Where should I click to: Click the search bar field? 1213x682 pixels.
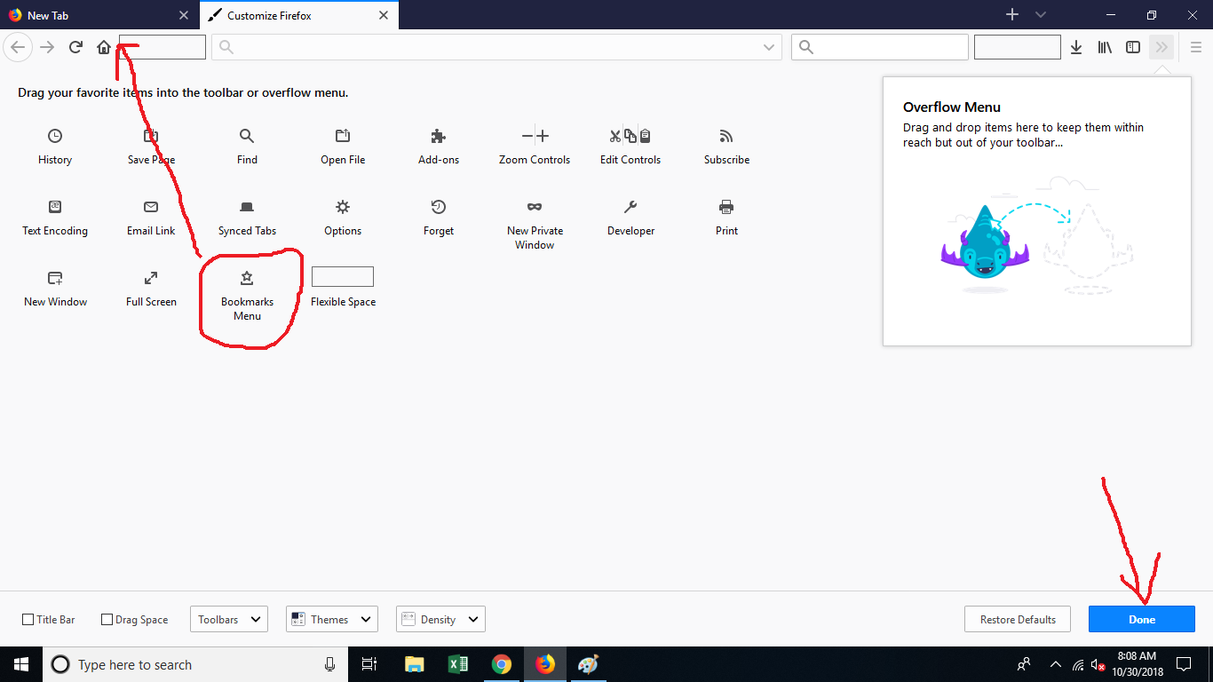tap(880, 48)
